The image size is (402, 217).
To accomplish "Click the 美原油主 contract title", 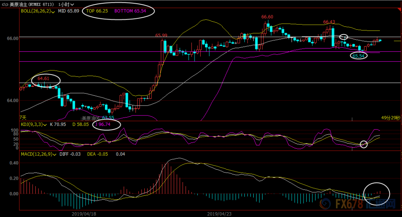I will (x=18, y=4).
